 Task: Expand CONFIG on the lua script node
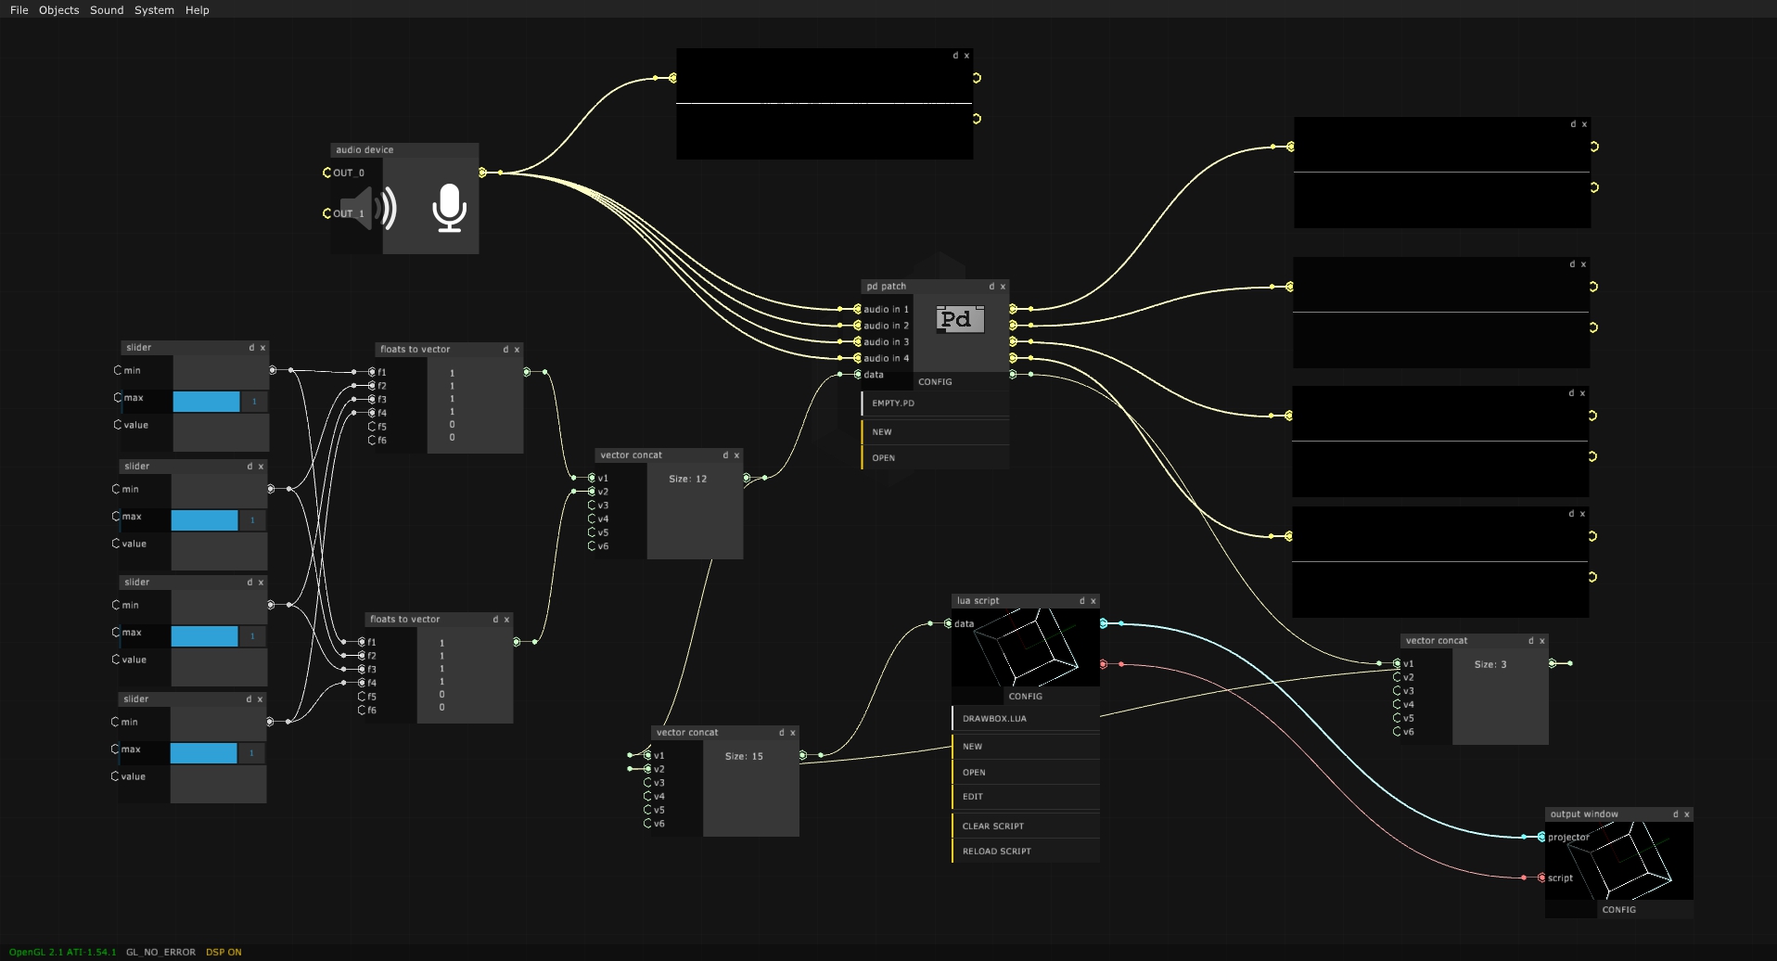[x=1025, y=696]
